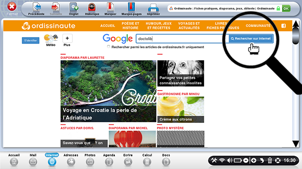Open the Docs documents app
302x169 pixels.
pyautogui.click(x=166, y=160)
